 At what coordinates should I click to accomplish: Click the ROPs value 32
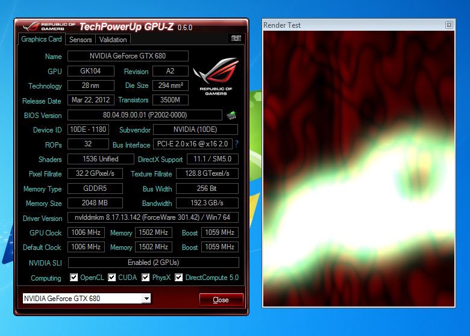click(88, 144)
